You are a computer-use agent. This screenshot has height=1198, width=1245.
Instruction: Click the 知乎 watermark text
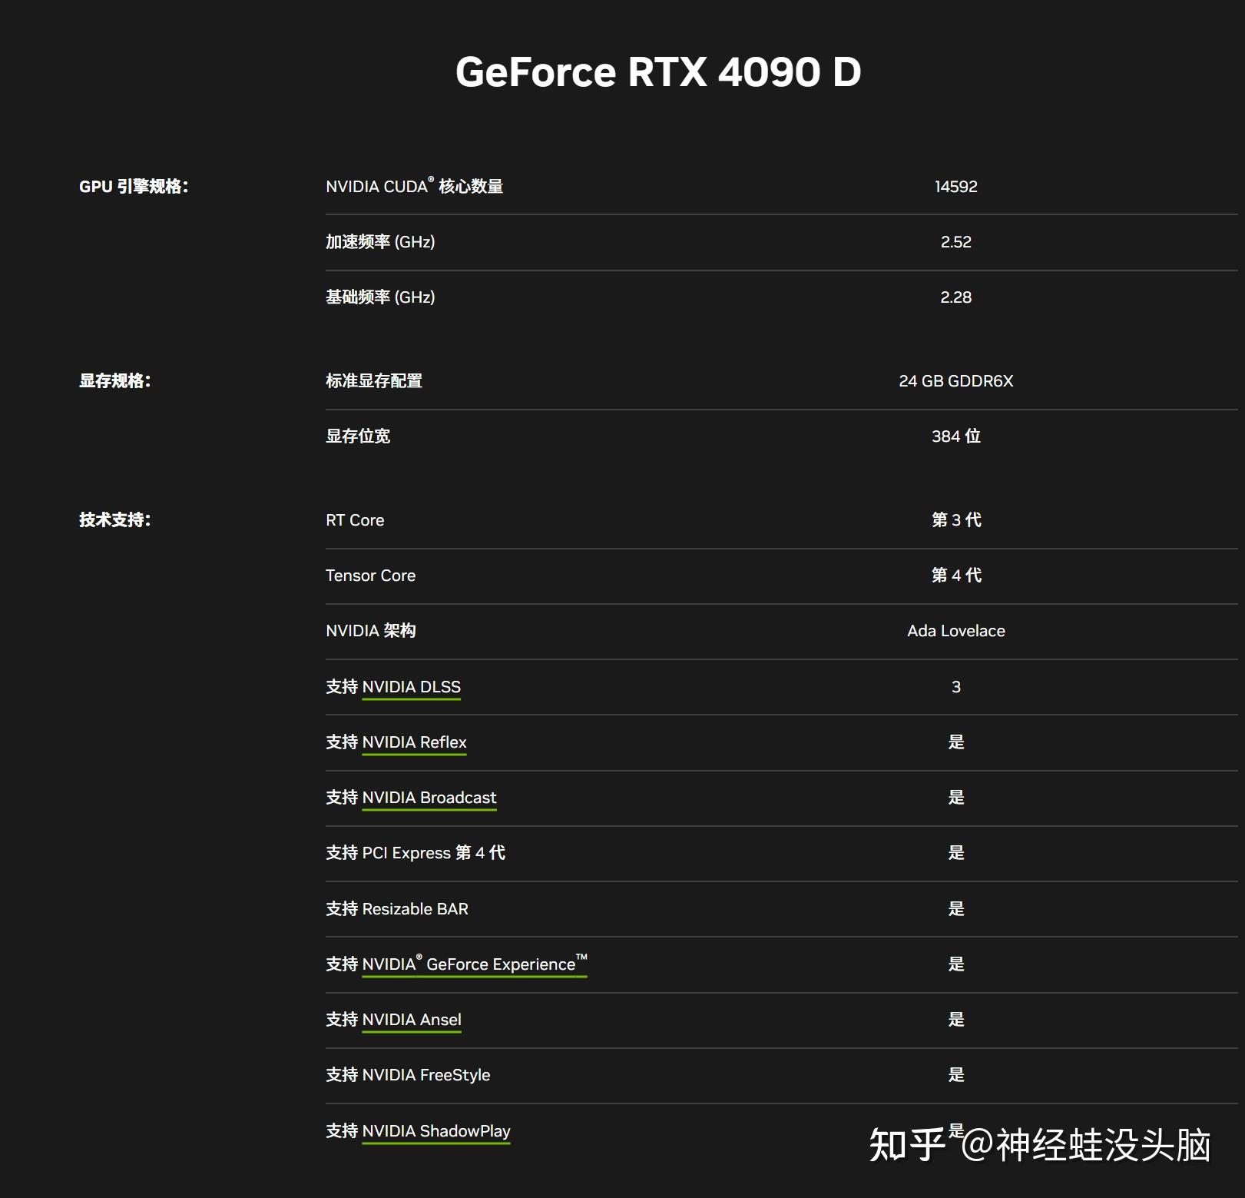point(906,1142)
